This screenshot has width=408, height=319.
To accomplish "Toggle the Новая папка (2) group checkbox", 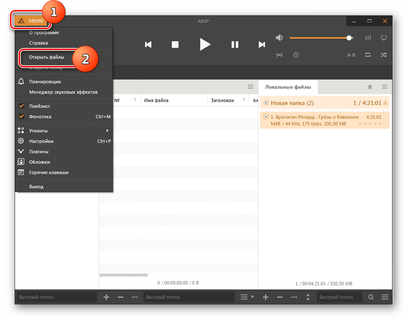I will (266, 103).
